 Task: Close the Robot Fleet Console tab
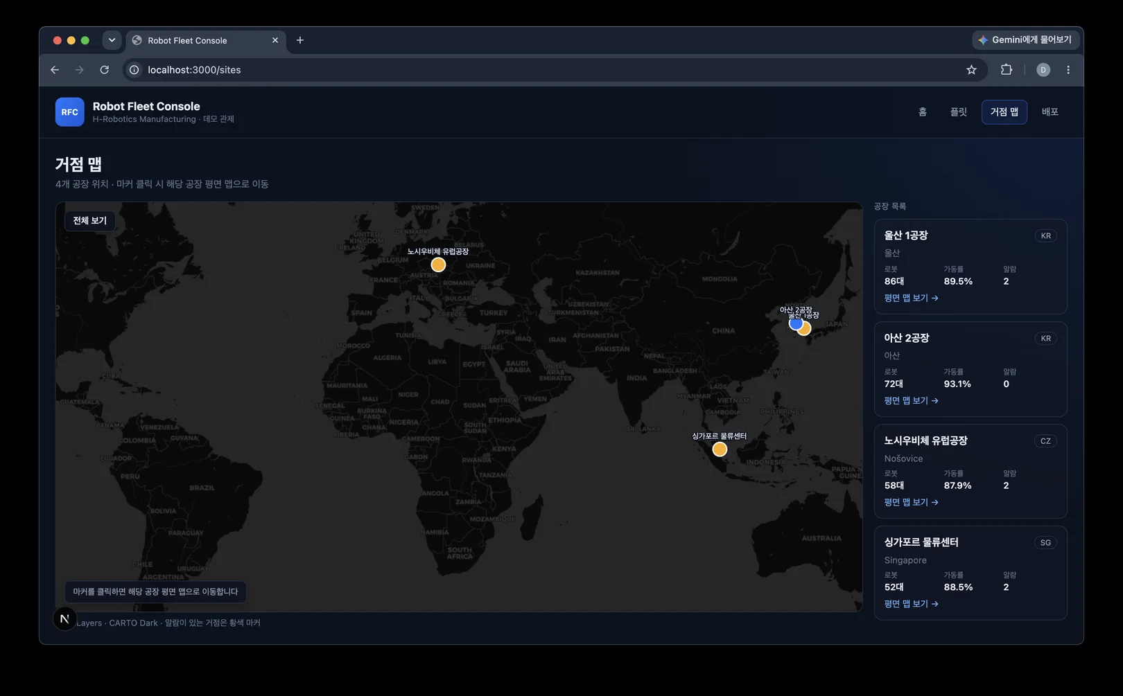(275, 40)
